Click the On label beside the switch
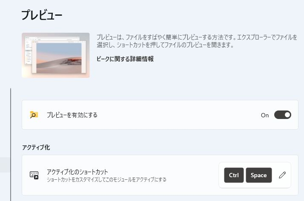 265,115
